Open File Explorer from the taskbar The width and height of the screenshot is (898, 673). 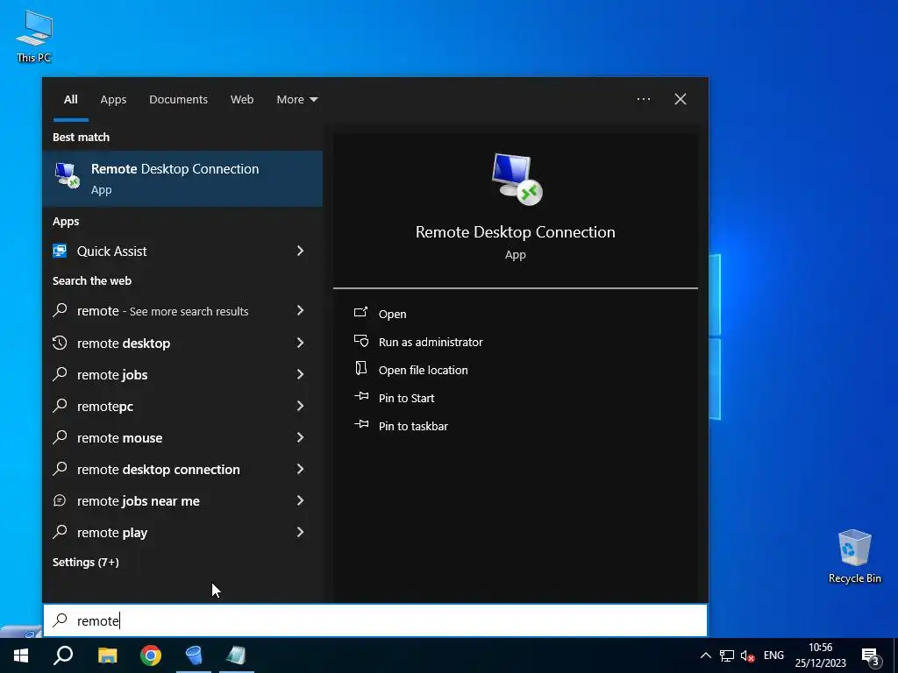tap(107, 655)
